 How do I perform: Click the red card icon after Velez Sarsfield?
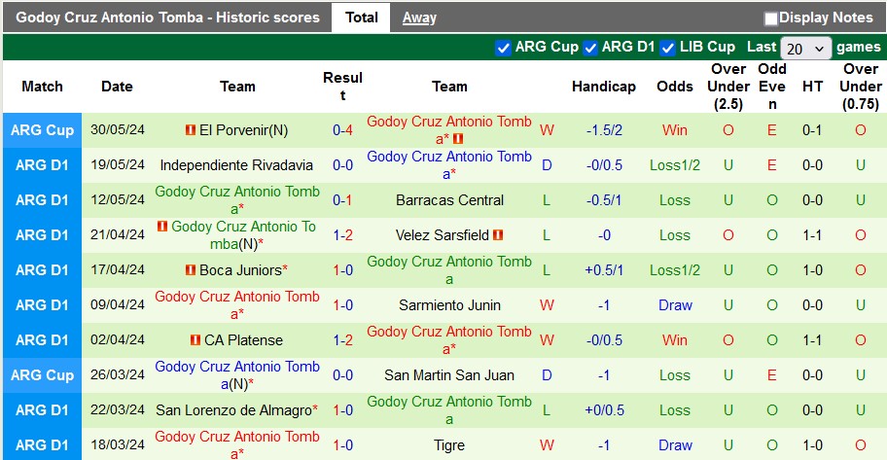click(499, 235)
